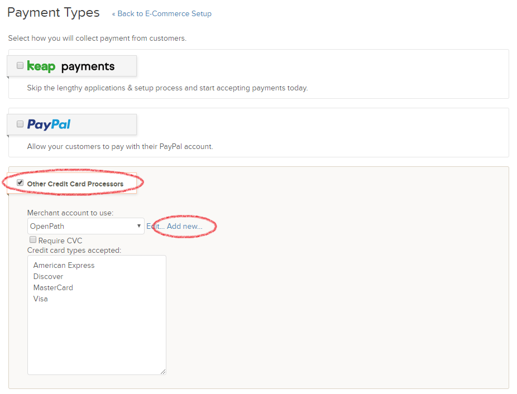
Task: Click the Keap payments logo
Action: tap(70, 66)
